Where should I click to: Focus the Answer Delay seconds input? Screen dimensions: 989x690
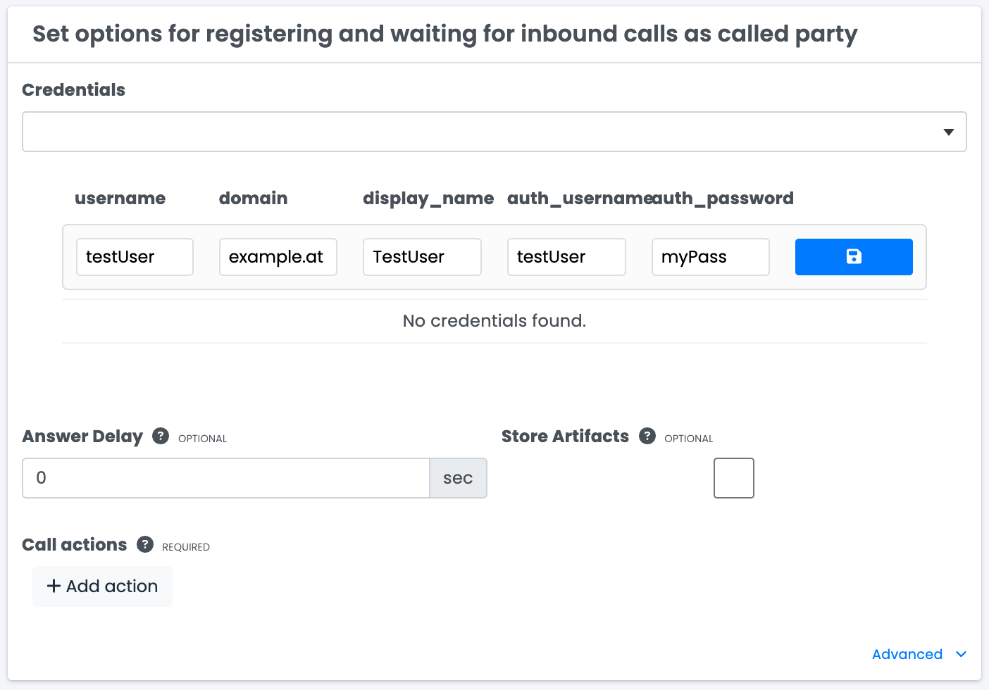[x=226, y=478]
